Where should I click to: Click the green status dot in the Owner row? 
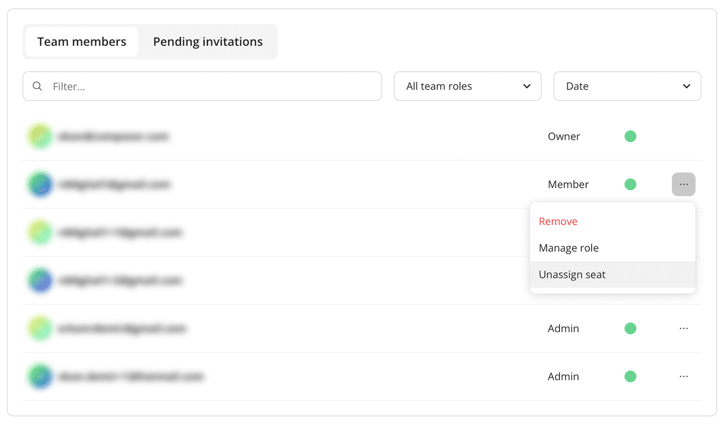(x=630, y=137)
